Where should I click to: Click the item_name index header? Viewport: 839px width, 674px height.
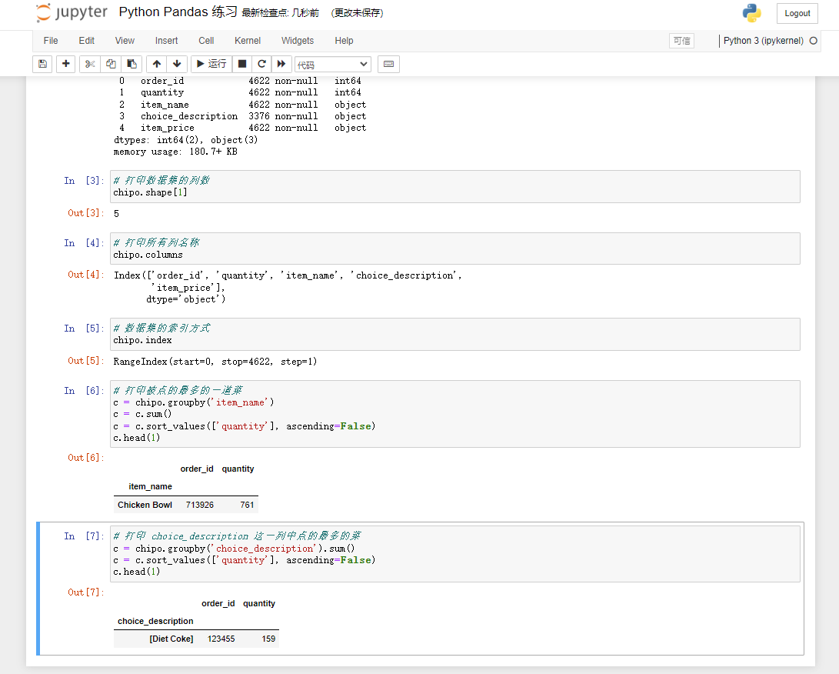click(x=151, y=486)
